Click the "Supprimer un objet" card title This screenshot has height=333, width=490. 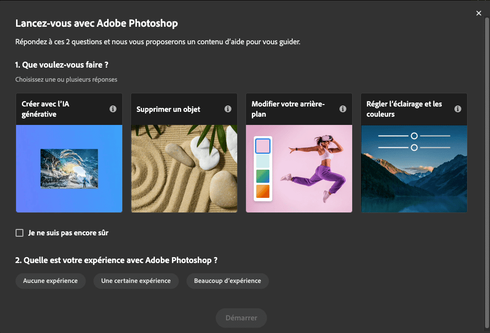(168, 109)
